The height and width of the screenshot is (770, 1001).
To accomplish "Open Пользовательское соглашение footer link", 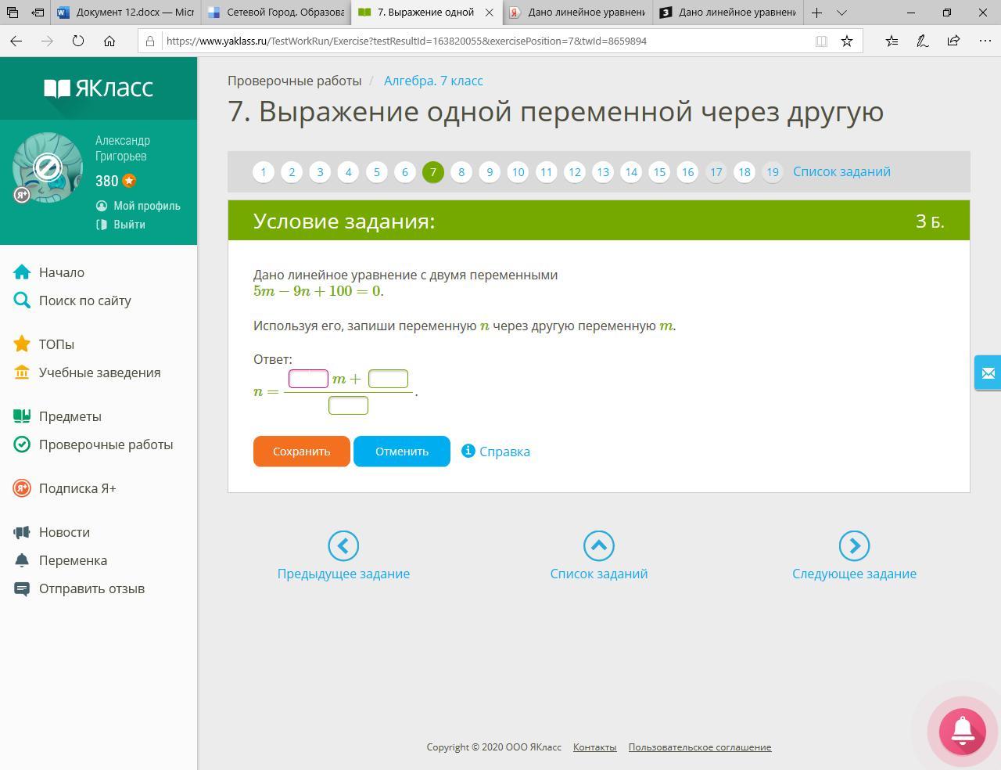I will (700, 747).
